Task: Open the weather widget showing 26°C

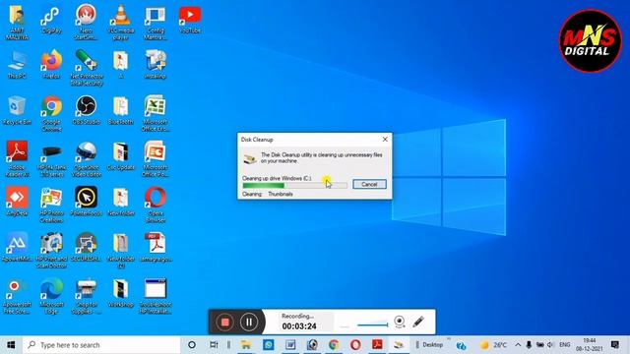Action: click(x=493, y=345)
